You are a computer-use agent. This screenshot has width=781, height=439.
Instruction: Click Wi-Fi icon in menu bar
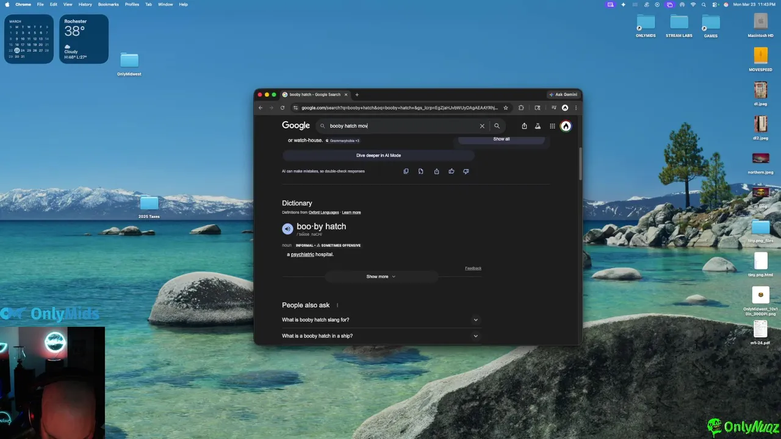click(x=693, y=4)
